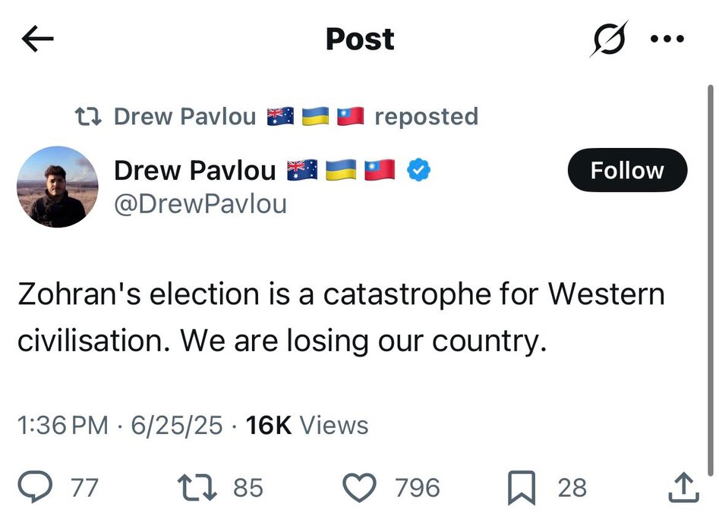Open the three-dot more options menu
Image resolution: width=719 pixels, height=531 pixels.
(669, 39)
